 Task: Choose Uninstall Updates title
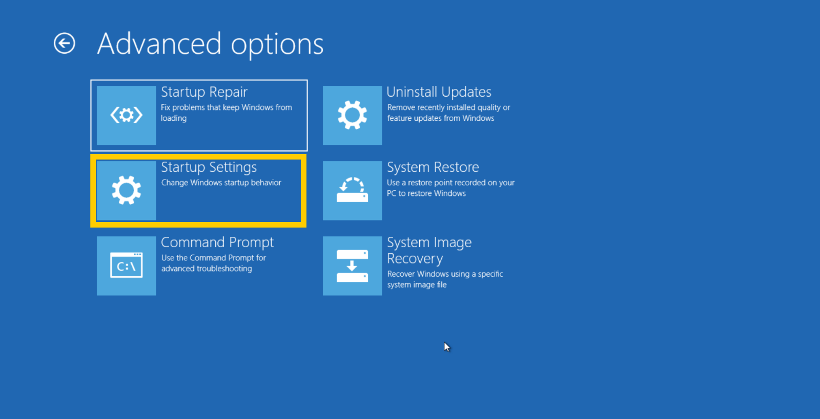pyautogui.click(x=439, y=92)
